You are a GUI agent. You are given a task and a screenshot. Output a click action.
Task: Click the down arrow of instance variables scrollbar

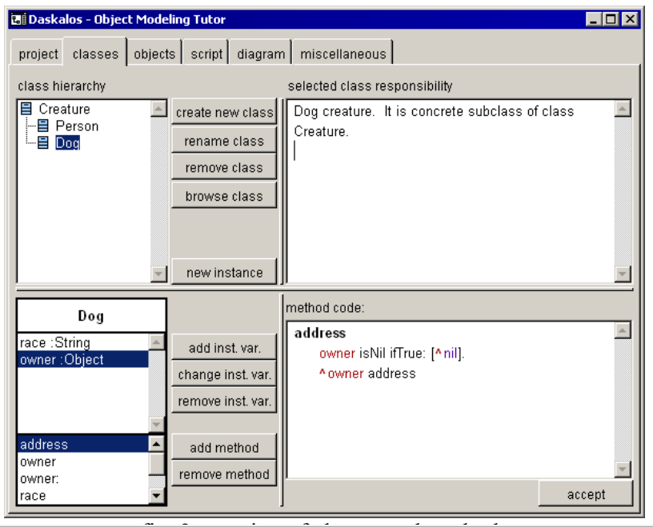point(157,425)
